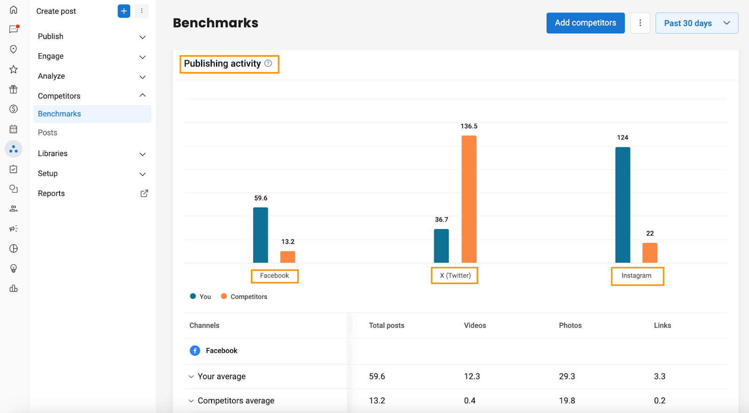749x413 pixels.
Task: Click the Benchmarks page heading
Action: tap(216, 23)
